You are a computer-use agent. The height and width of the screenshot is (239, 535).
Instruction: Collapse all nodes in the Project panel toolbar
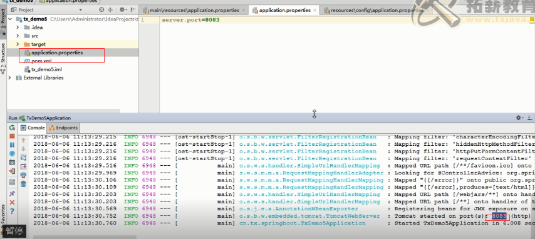[110, 10]
